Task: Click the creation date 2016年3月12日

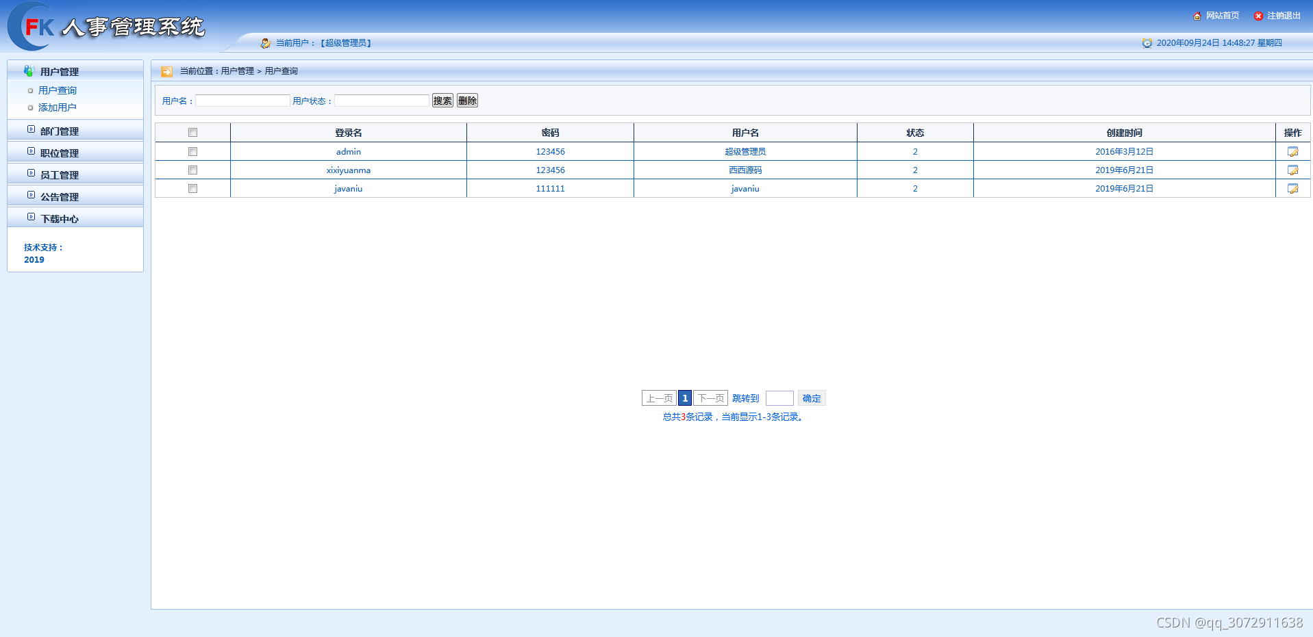Action: coord(1124,151)
